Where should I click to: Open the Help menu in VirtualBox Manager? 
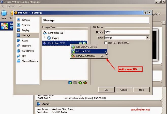tap(20, 6)
